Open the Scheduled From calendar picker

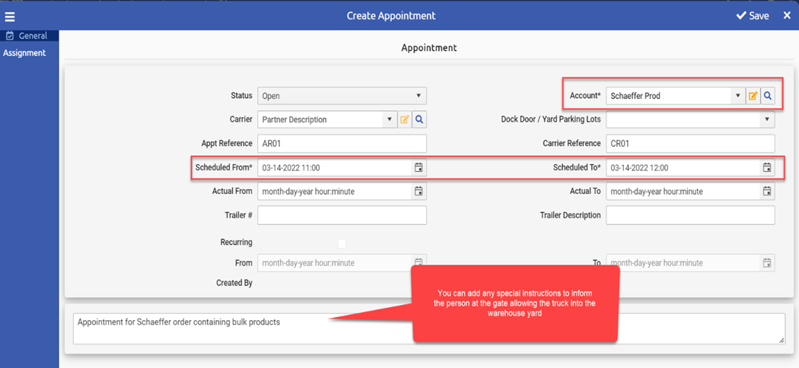tap(419, 167)
